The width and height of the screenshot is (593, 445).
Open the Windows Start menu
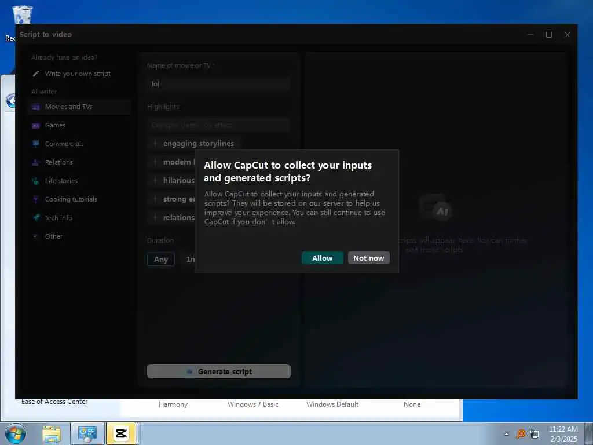(x=16, y=433)
